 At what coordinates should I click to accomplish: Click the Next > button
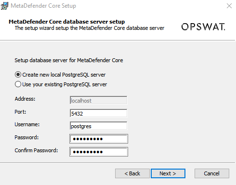click(x=168, y=173)
